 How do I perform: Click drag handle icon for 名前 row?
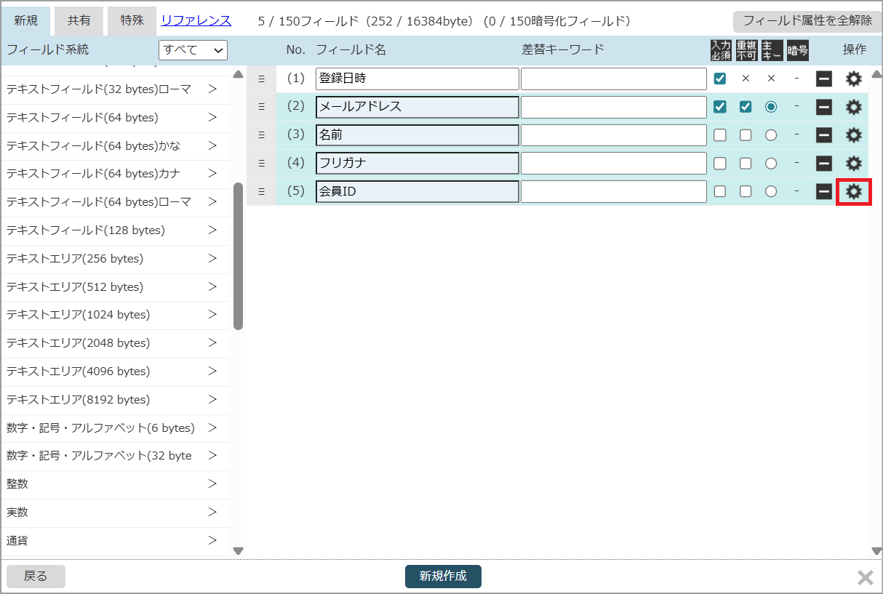coord(262,135)
